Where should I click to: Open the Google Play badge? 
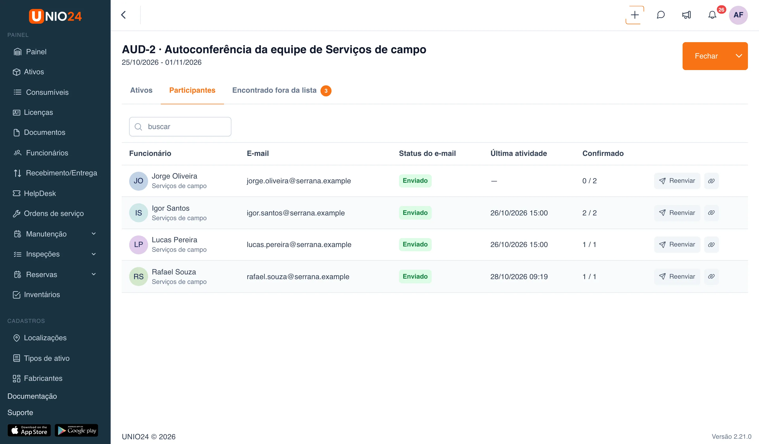pos(76,430)
